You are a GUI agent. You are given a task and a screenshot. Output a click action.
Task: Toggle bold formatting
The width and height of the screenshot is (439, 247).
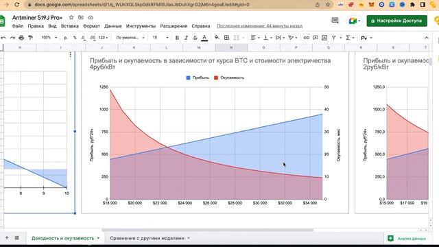click(x=177, y=38)
